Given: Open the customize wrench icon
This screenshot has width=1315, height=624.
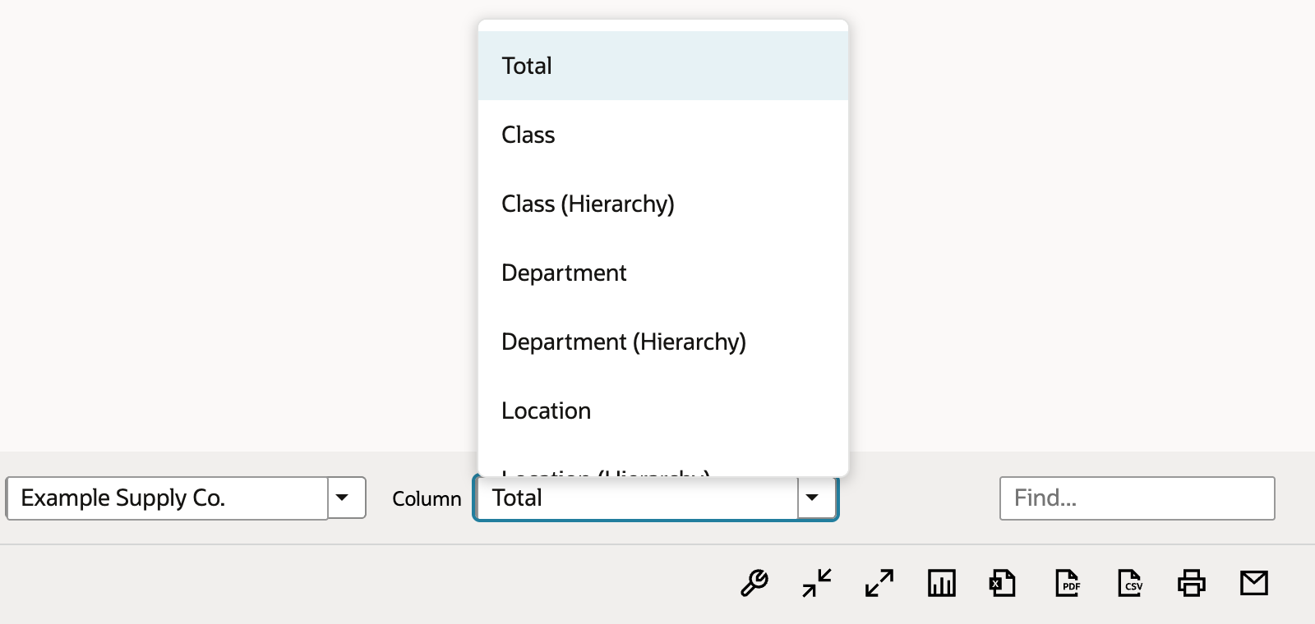Looking at the screenshot, I should (754, 583).
